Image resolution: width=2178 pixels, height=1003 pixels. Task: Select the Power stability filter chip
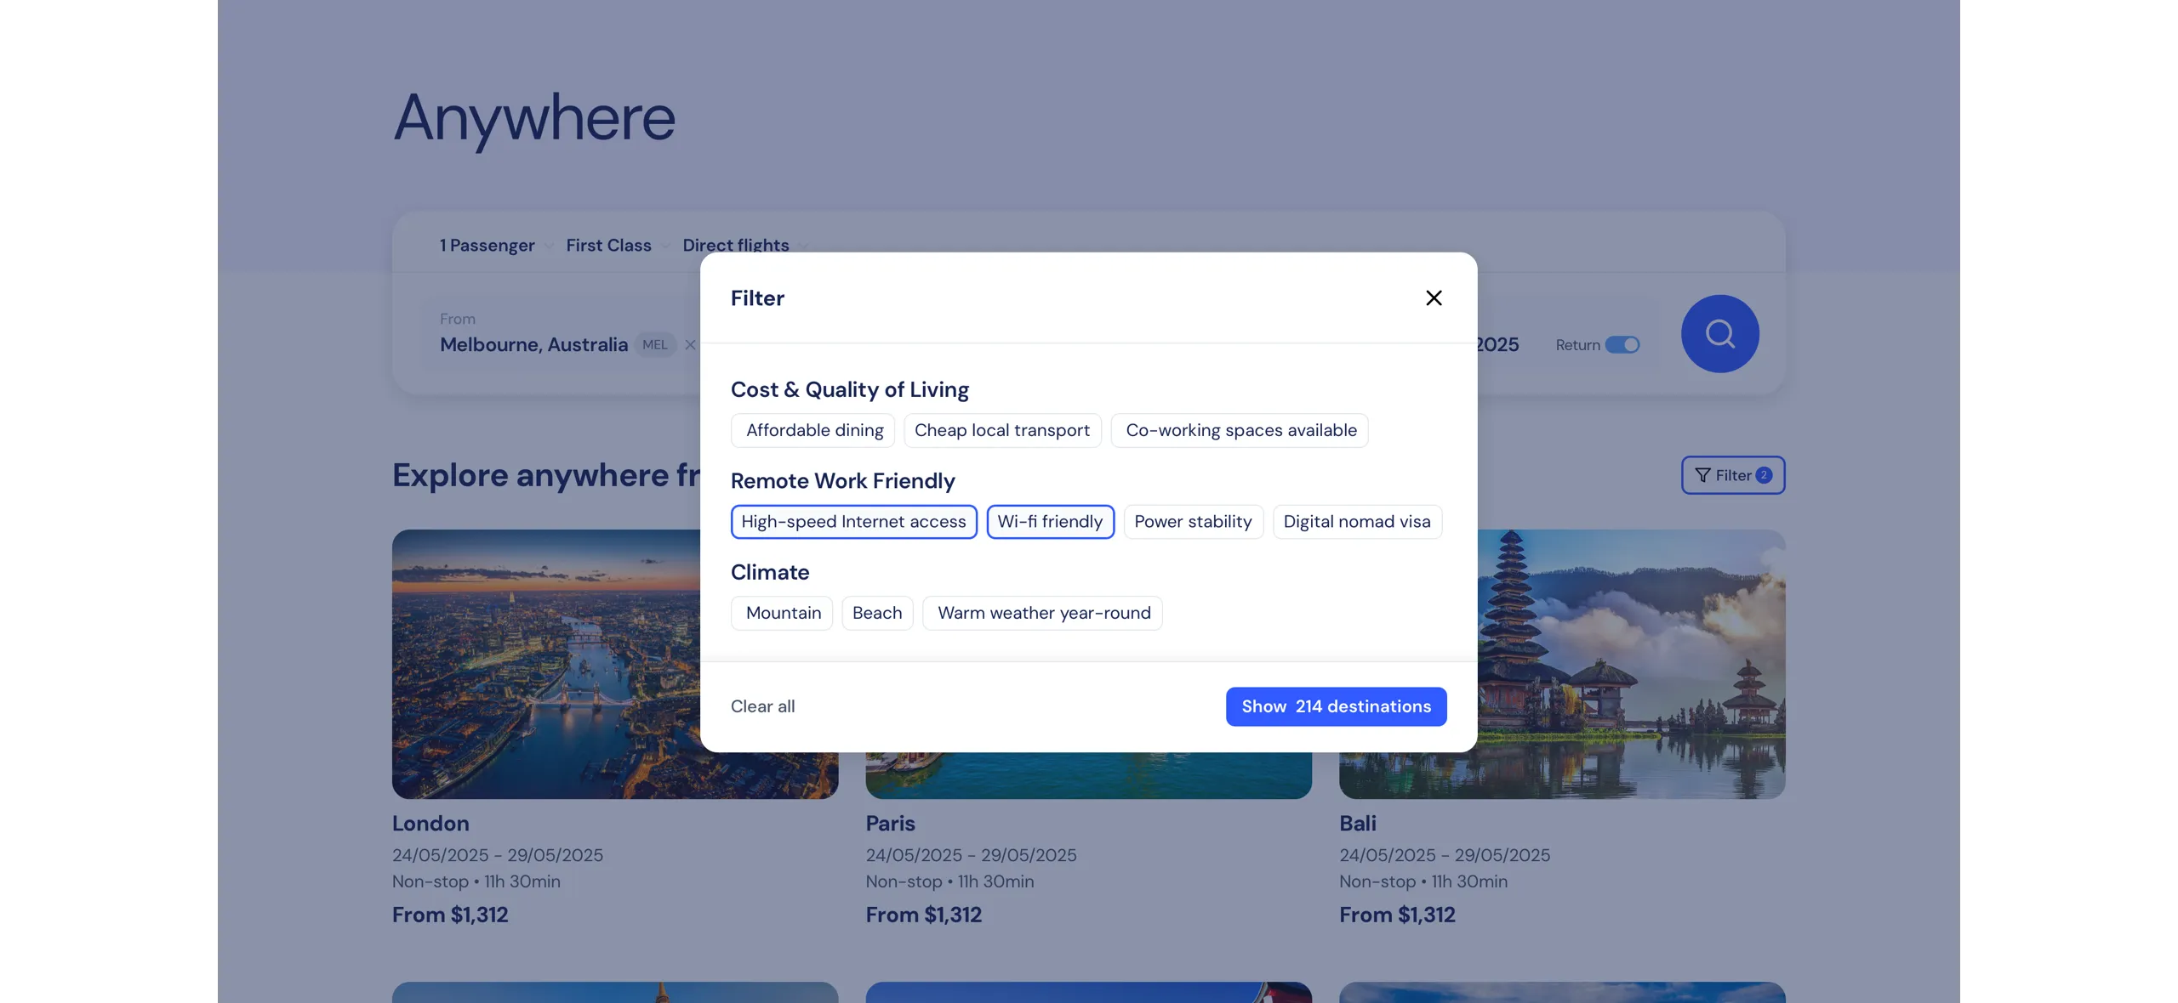pos(1193,522)
